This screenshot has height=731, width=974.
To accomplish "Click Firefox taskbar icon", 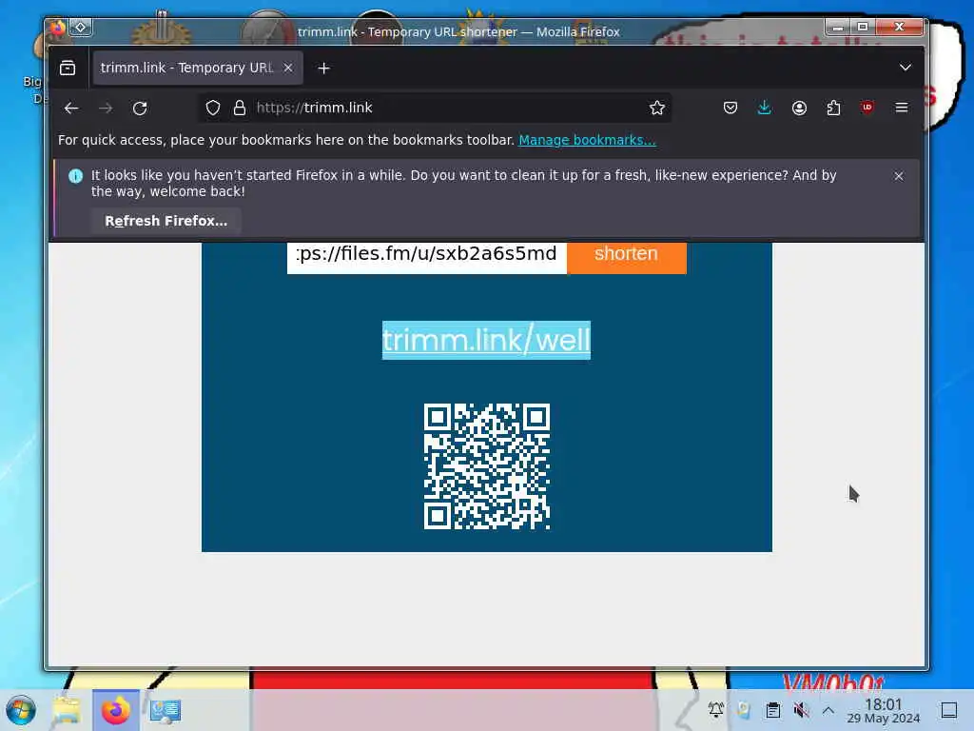I will [115, 710].
